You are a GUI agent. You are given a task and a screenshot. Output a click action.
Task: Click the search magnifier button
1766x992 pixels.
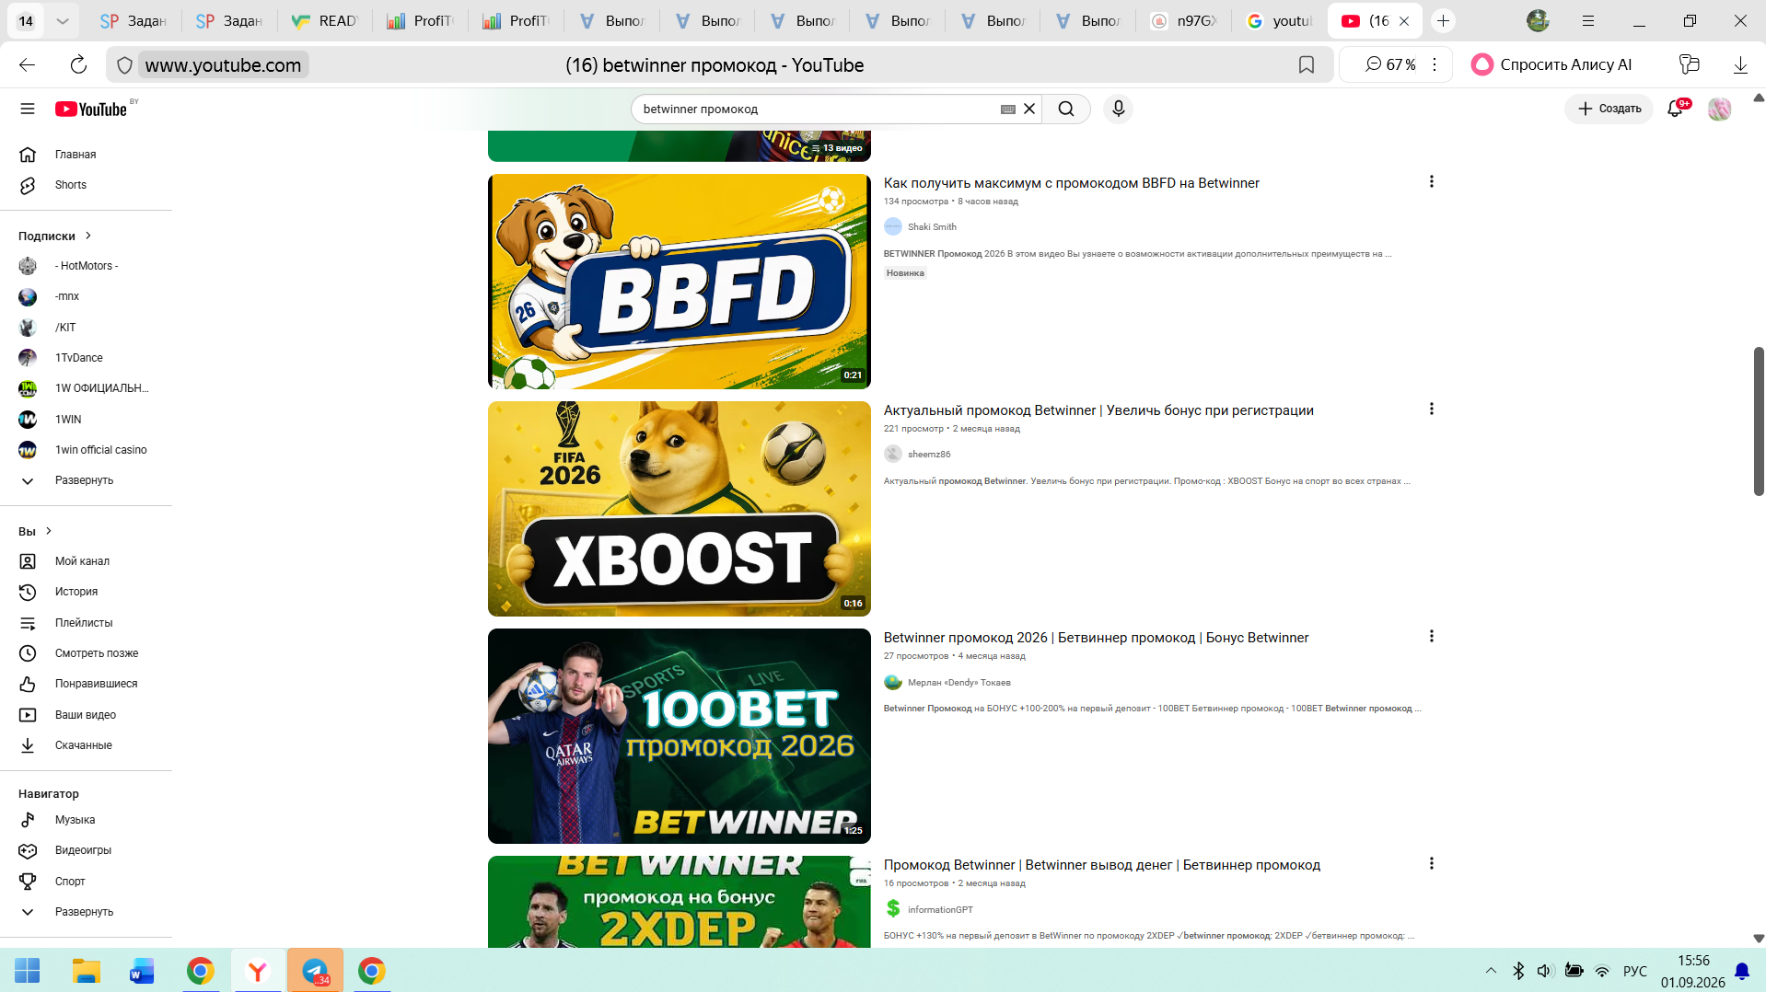pyautogui.click(x=1066, y=109)
